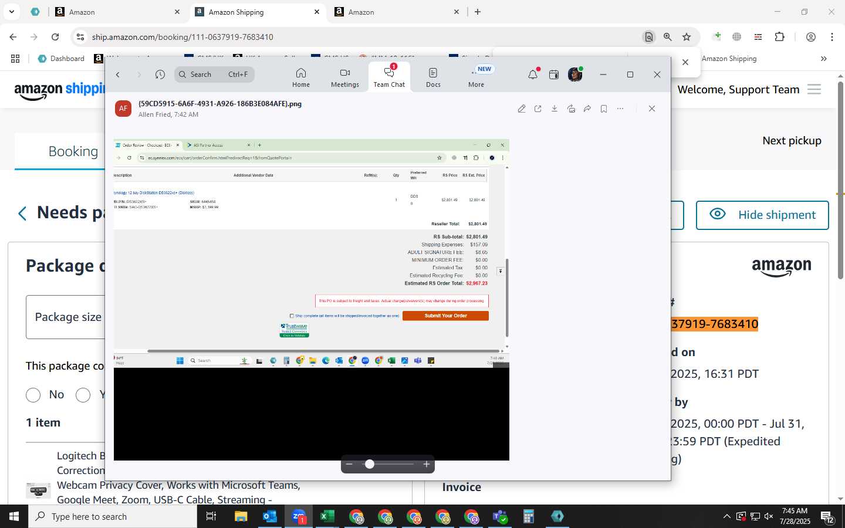Copy the image to clipboard
Viewport: 845px width, 528px height.
click(x=571, y=109)
